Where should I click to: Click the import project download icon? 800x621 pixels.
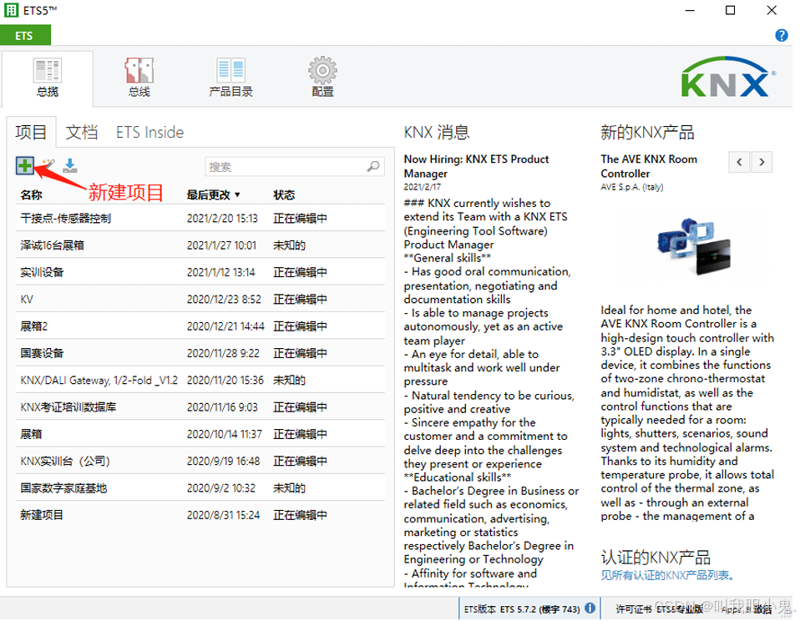pyautogui.click(x=70, y=166)
